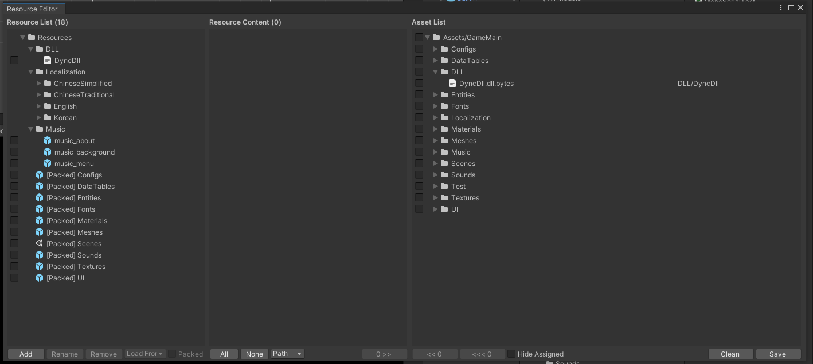The image size is (813, 364).
Task: Toggle the Packed checkbox in Resource List
Action: [172, 354]
